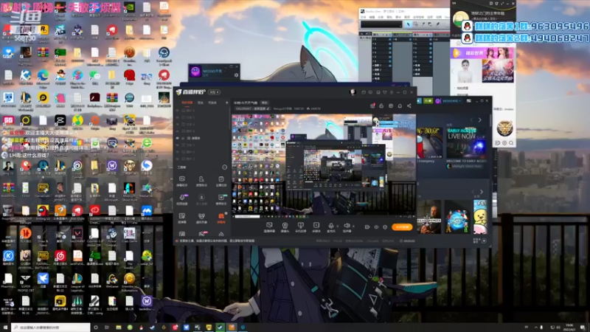Open the hamburger menu in the streaming app title bar
Image resolution: width=590 pixels, height=332 pixels.
[392, 92]
